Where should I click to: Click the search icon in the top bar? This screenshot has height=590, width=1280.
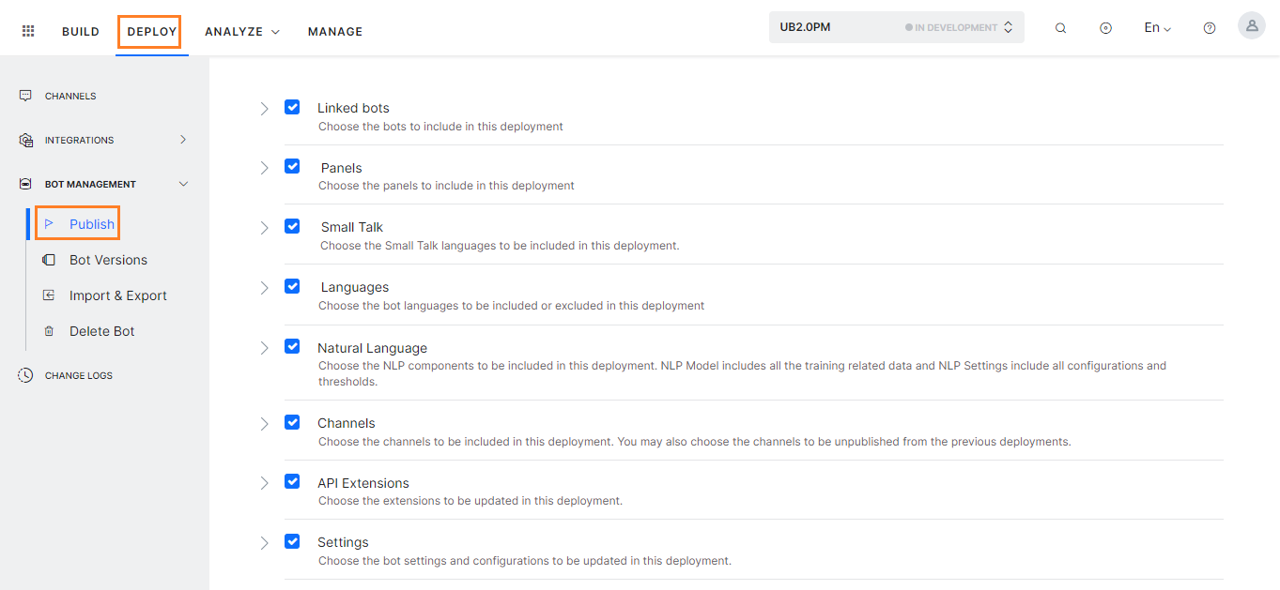(x=1060, y=27)
